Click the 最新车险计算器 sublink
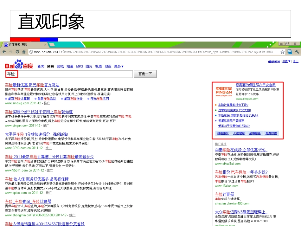 click(19, 99)
